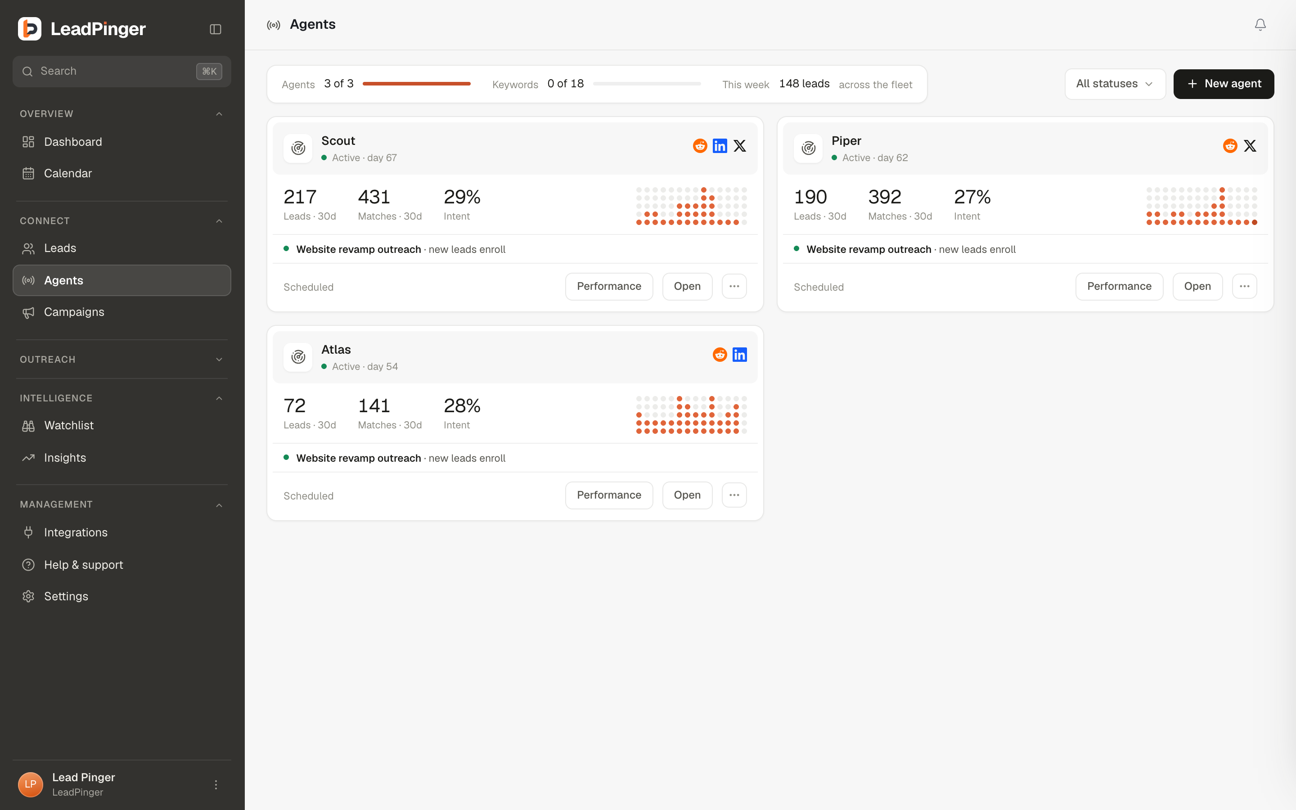Click the Agents 3 of 3 progress bar

tap(417, 84)
